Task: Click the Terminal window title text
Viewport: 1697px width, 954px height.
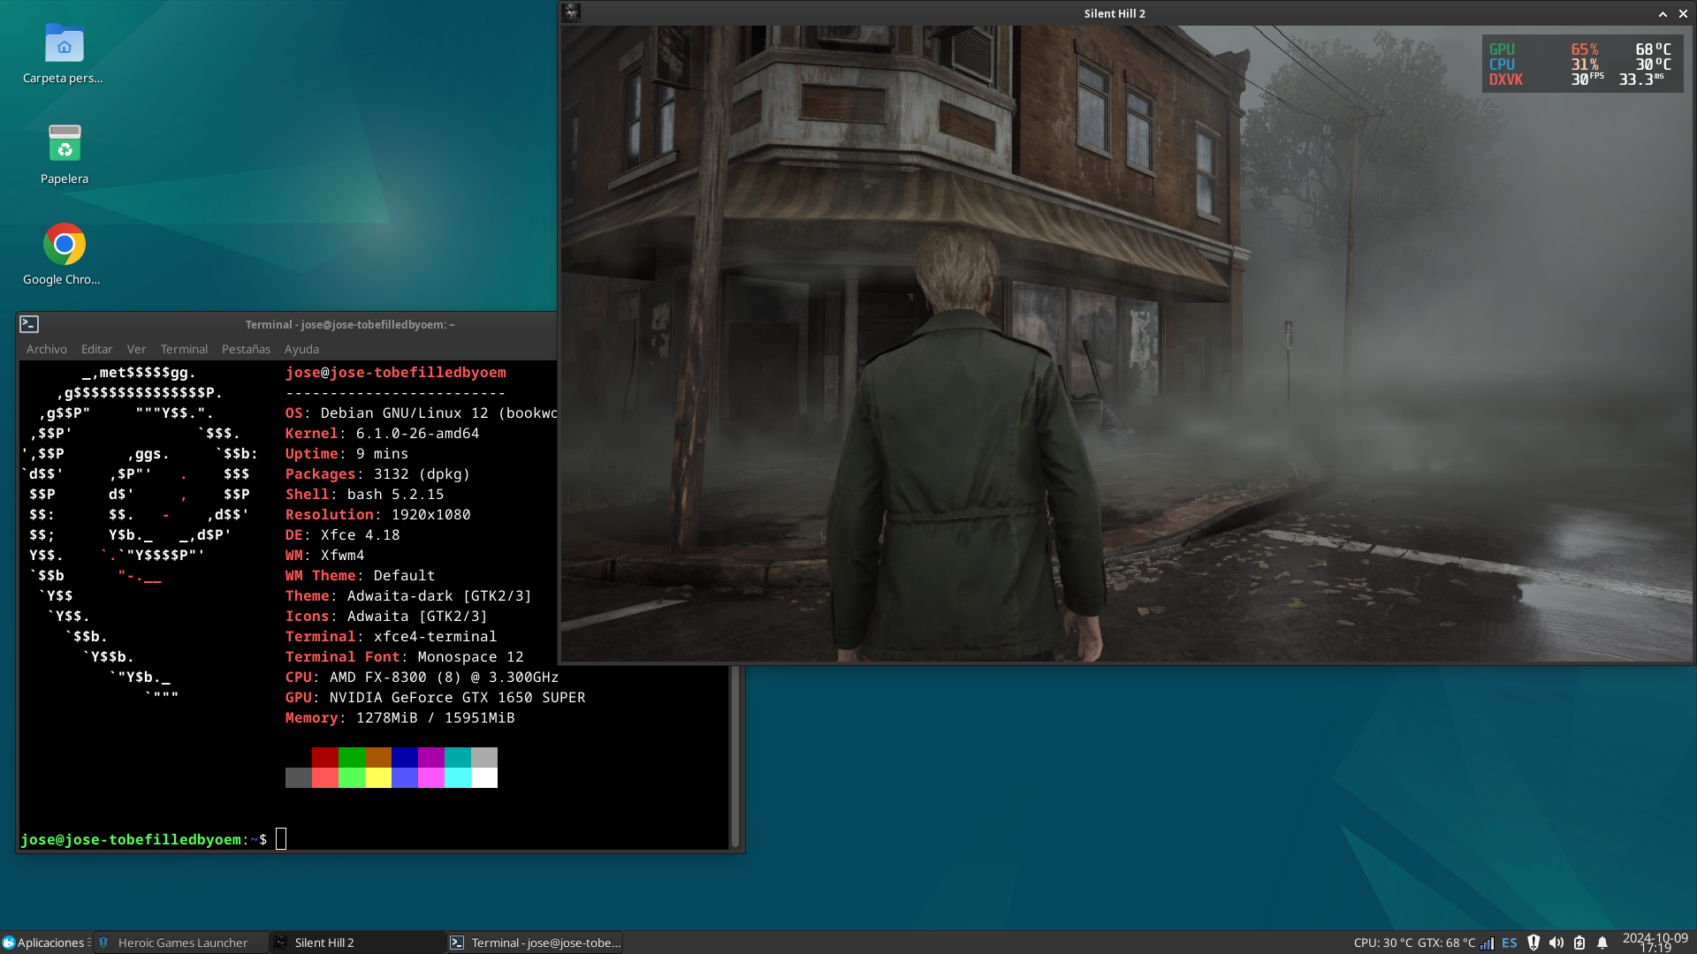Action: 350,324
